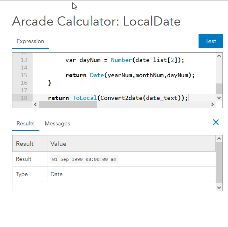Viewport: 228px width, 228px height.
Task: Click the results table scroll-down arrow
Action: pos(219,188)
